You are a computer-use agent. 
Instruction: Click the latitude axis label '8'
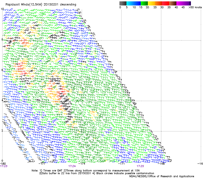point(2,39)
